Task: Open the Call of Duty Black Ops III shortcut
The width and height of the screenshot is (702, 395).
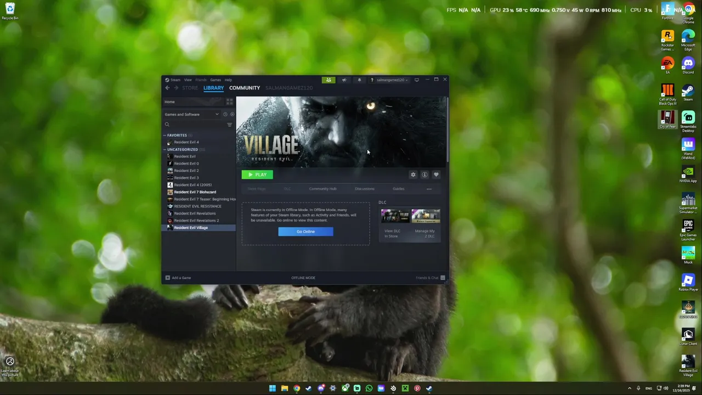Action: click(667, 94)
